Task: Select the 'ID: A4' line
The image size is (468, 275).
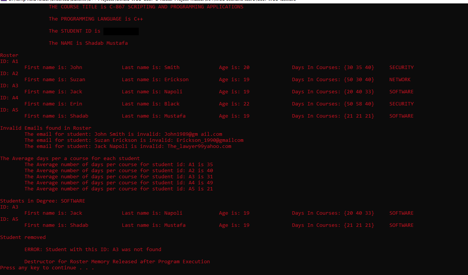Action: click(9, 98)
